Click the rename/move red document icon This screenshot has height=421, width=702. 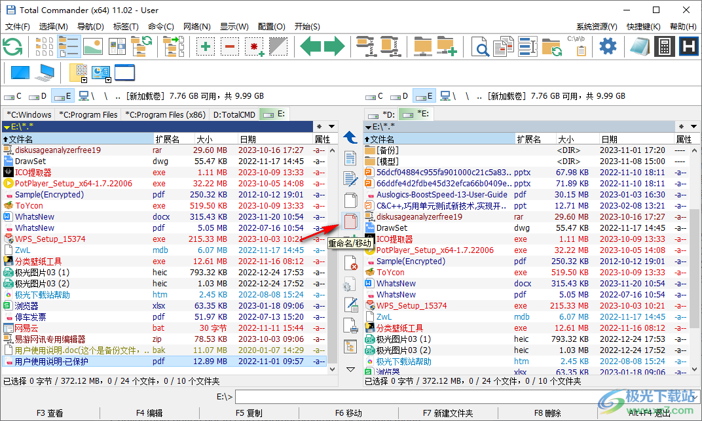click(x=350, y=221)
